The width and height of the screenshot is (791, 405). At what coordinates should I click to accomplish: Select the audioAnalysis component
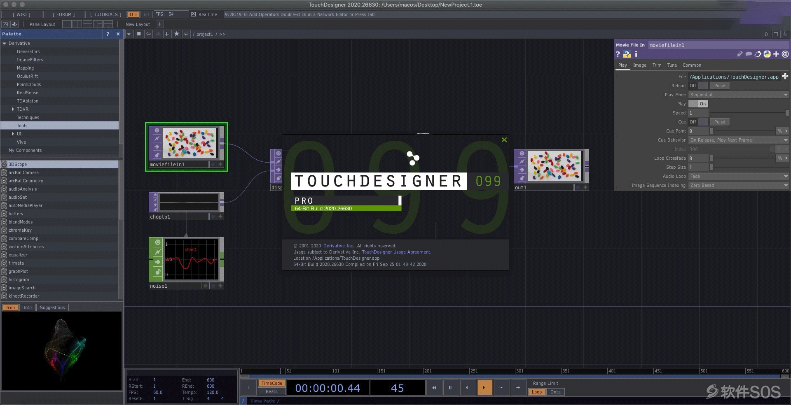pyautogui.click(x=23, y=189)
